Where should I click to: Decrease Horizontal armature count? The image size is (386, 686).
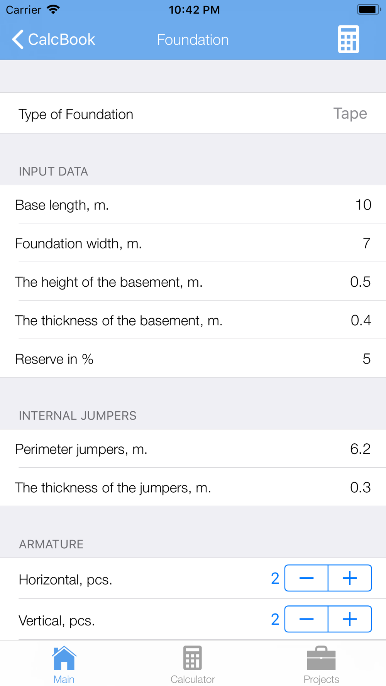[x=306, y=578]
